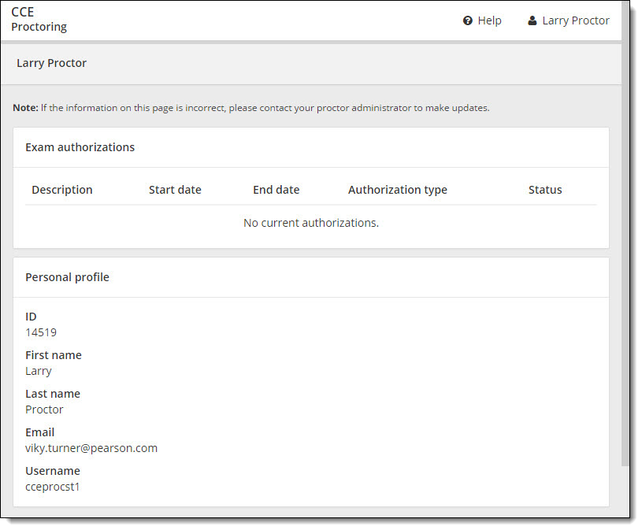
Task: Click the Exam authorizations panel heading
Action: (x=80, y=147)
